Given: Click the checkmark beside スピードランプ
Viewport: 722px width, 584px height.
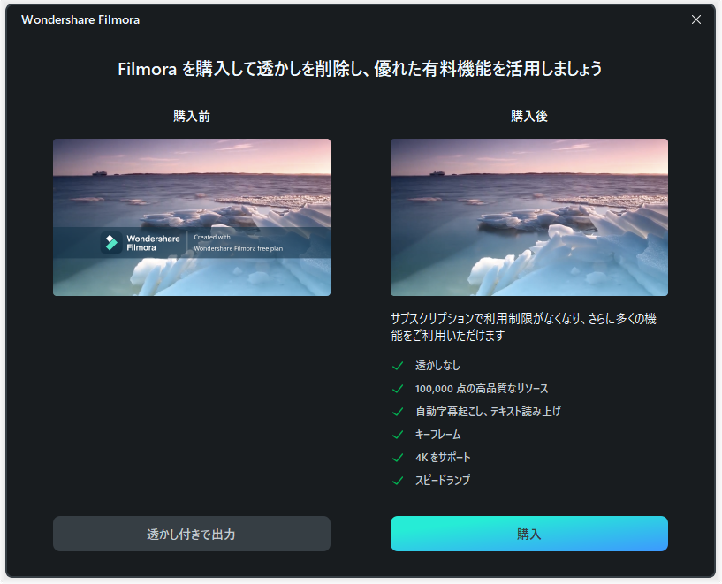Looking at the screenshot, I should point(398,481).
